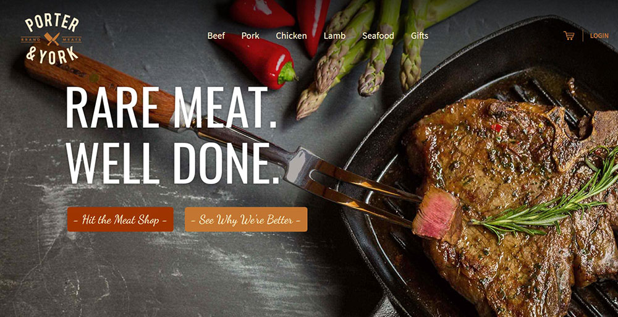Click the Hit the Meat Shop button

(121, 219)
